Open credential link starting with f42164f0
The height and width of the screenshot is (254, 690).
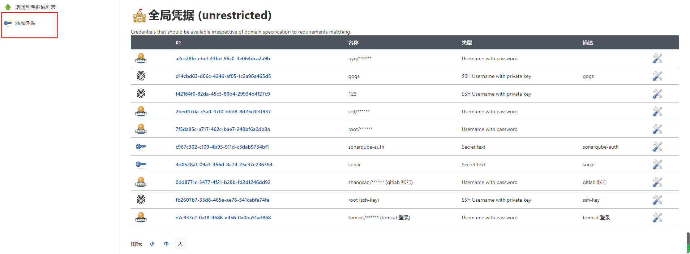[x=223, y=94]
